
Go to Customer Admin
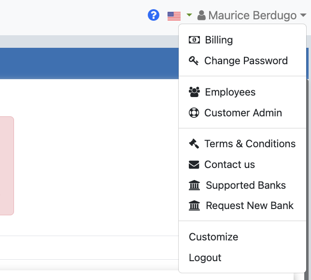(243, 113)
